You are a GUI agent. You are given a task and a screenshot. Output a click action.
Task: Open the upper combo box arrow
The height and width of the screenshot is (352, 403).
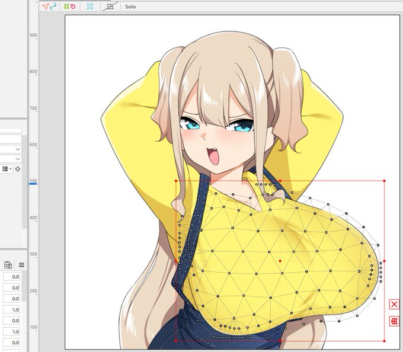[18, 149]
